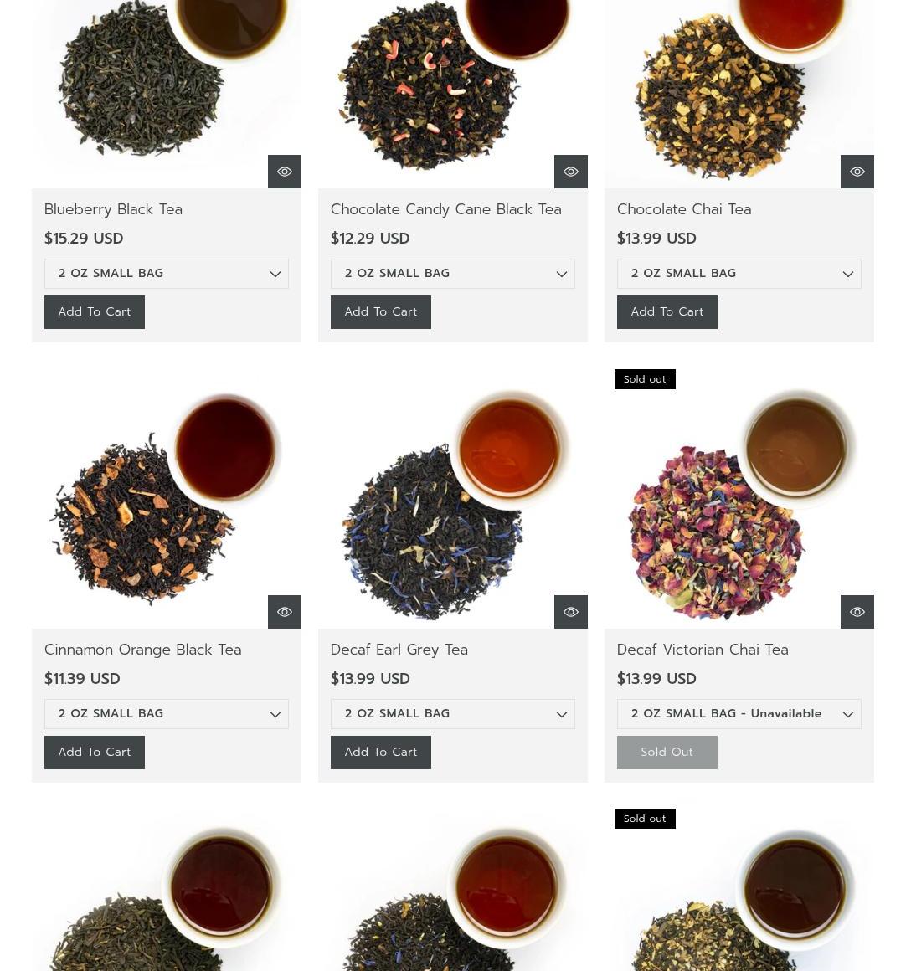Image resolution: width=911 pixels, height=971 pixels.
Task: Open quick view for Chocolate Candy Cane Black Tea
Action: (x=570, y=172)
